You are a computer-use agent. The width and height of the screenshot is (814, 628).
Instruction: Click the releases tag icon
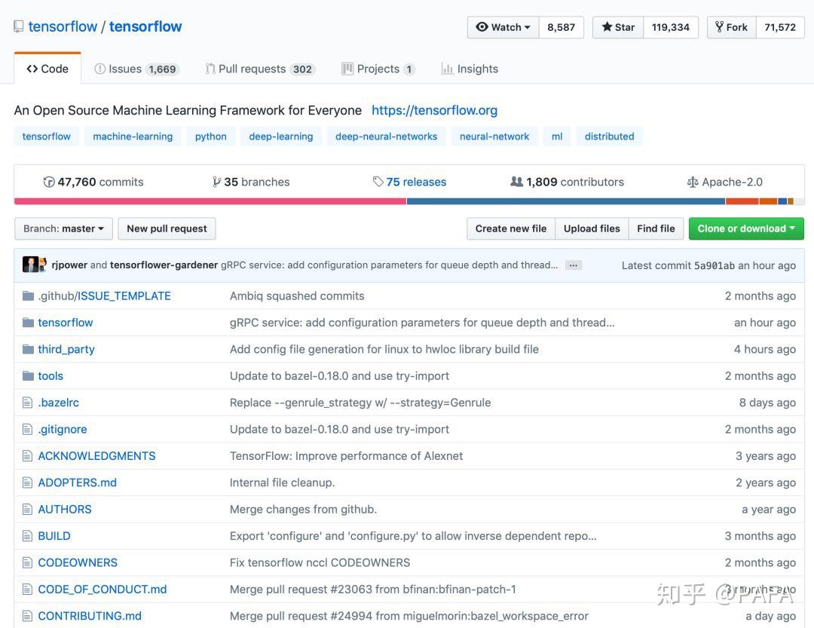tap(377, 181)
